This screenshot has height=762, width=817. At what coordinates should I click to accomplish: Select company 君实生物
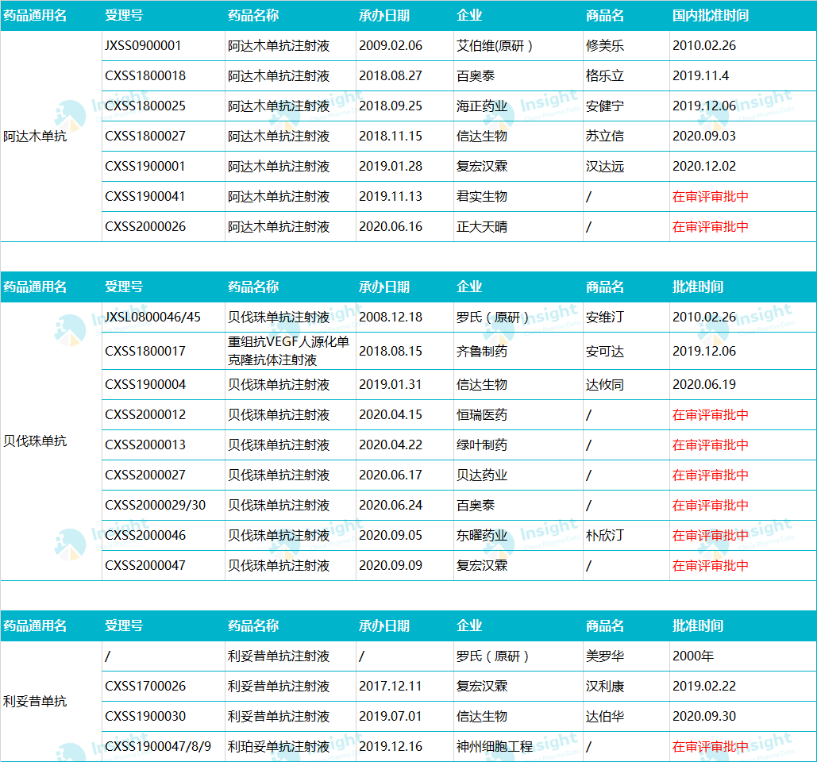click(x=482, y=197)
